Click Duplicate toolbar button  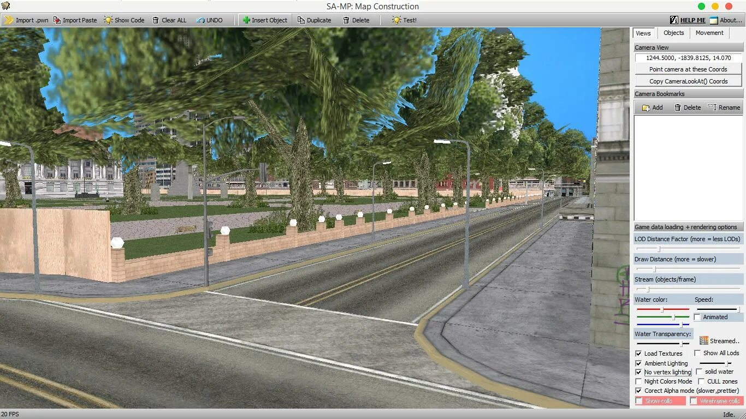click(315, 20)
